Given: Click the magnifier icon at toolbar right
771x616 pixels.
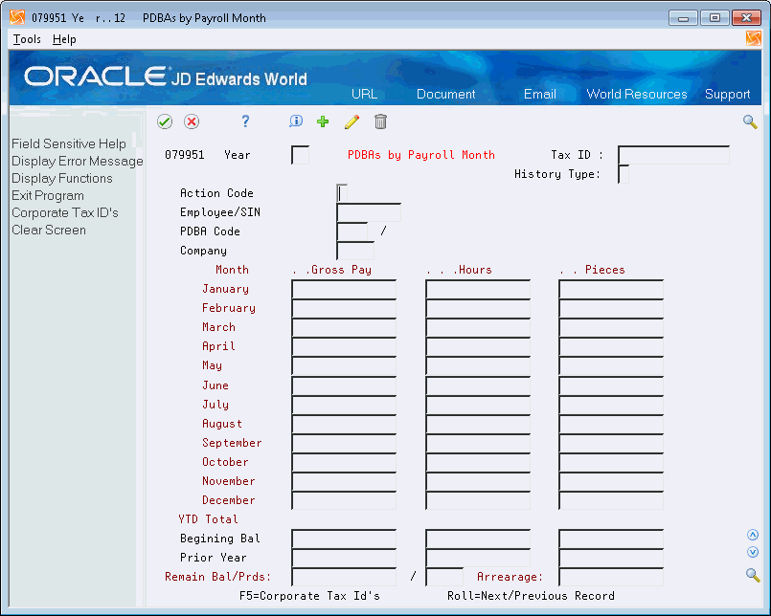Looking at the screenshot, I should [x=750, y=121].
